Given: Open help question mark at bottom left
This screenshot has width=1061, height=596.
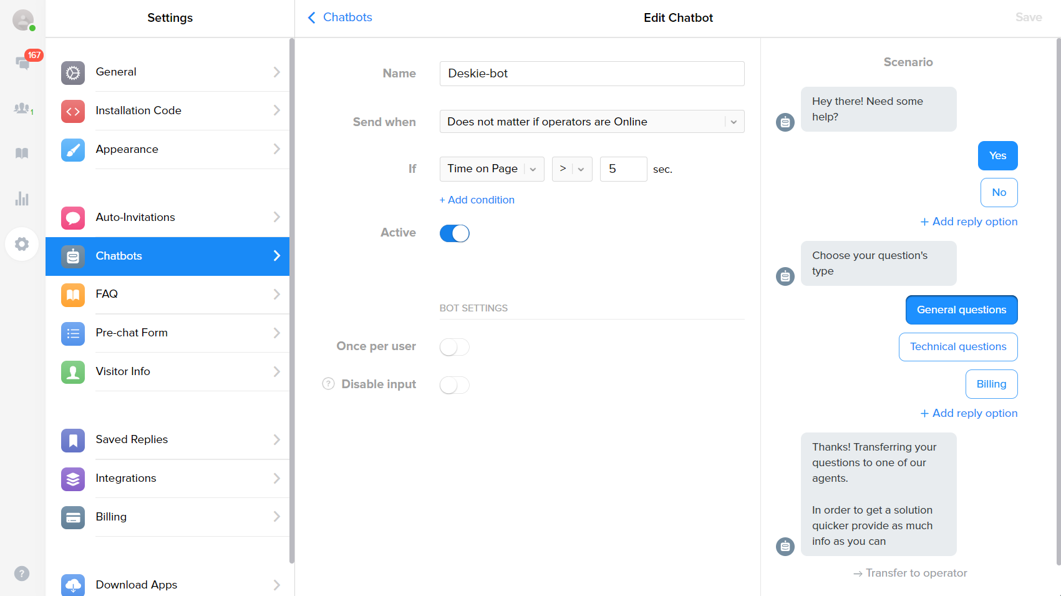Looking at the screenshot, I should pos(22,574).
